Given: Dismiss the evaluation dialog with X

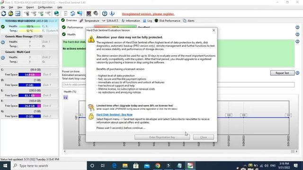Looking at the screenshot, I should pyautogui.click(x=214, y=30).
